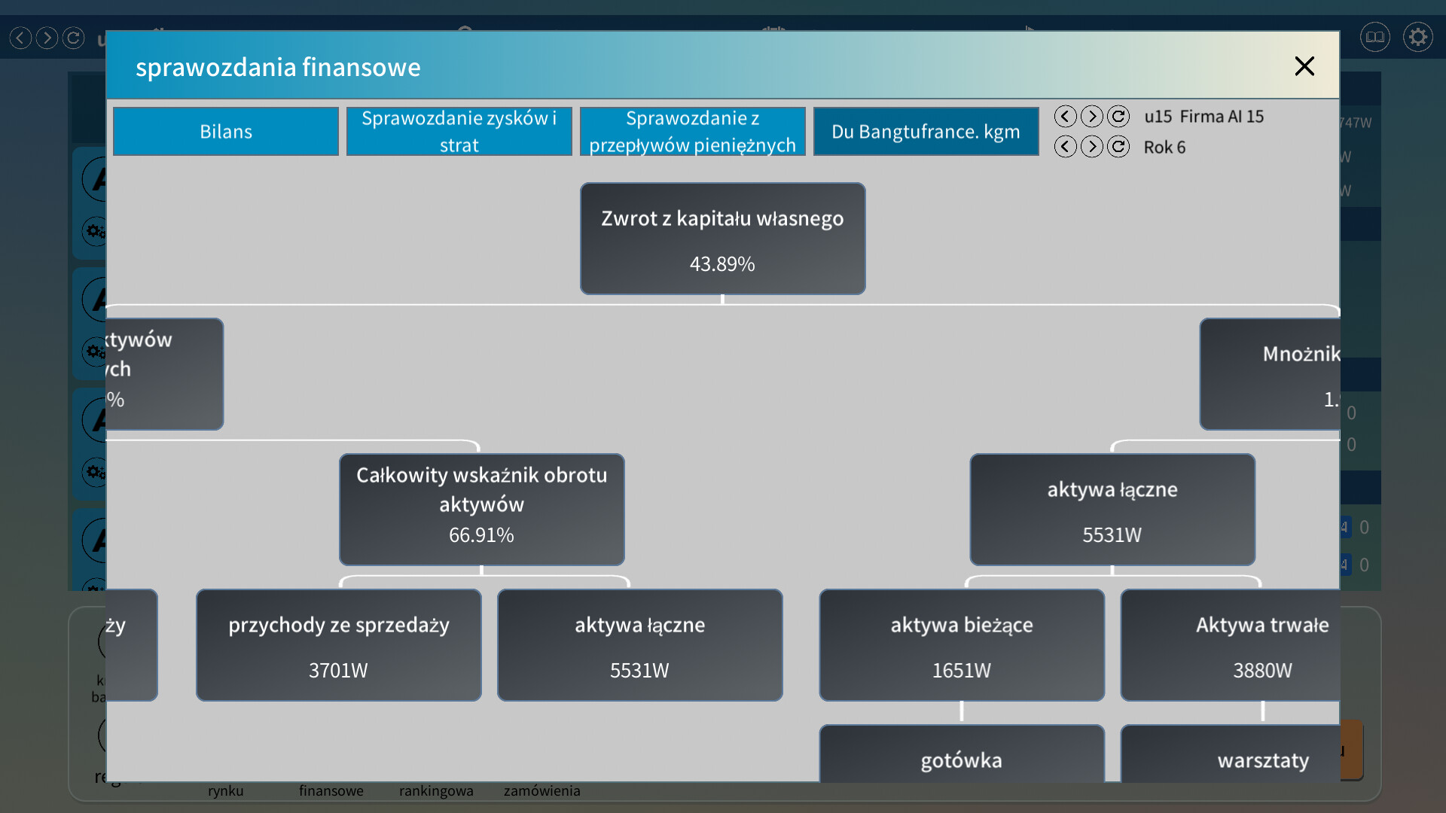Open Sprawozdanie zysków i strat tab

click(459, 132)
